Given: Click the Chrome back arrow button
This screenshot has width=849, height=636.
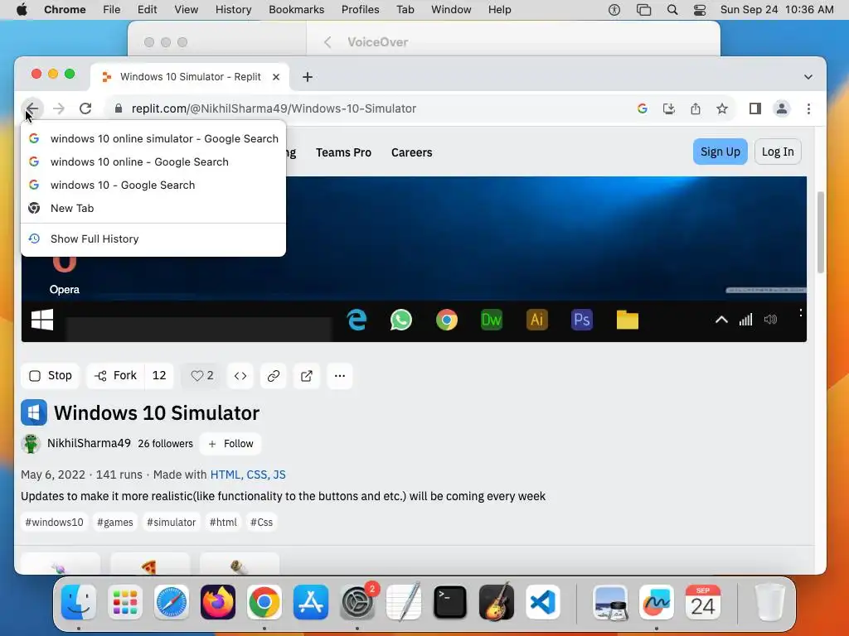Looking at the screenshot, I should pyautogui.click(x=32, y=108).
